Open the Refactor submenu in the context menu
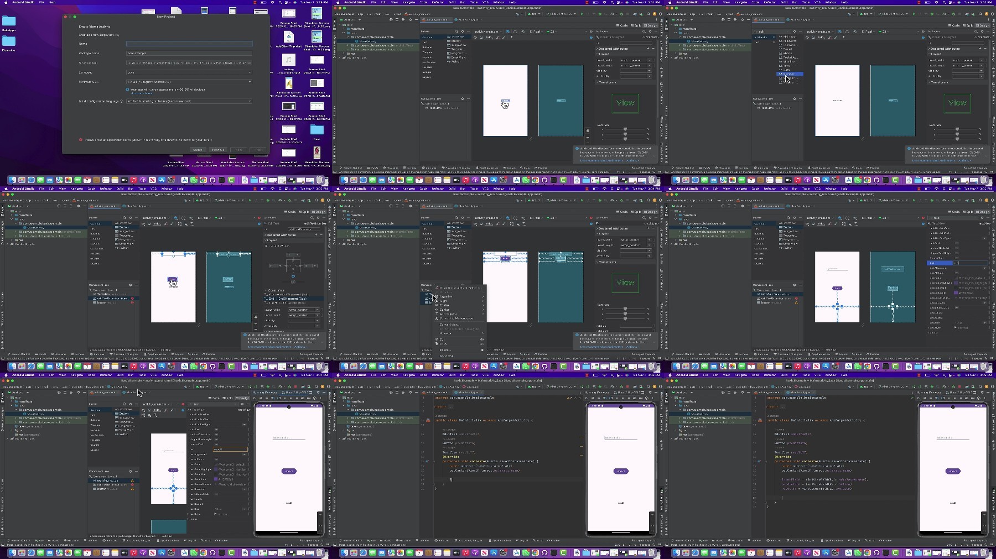This screenshot has width=996, height=559. [x=459, y=333]
